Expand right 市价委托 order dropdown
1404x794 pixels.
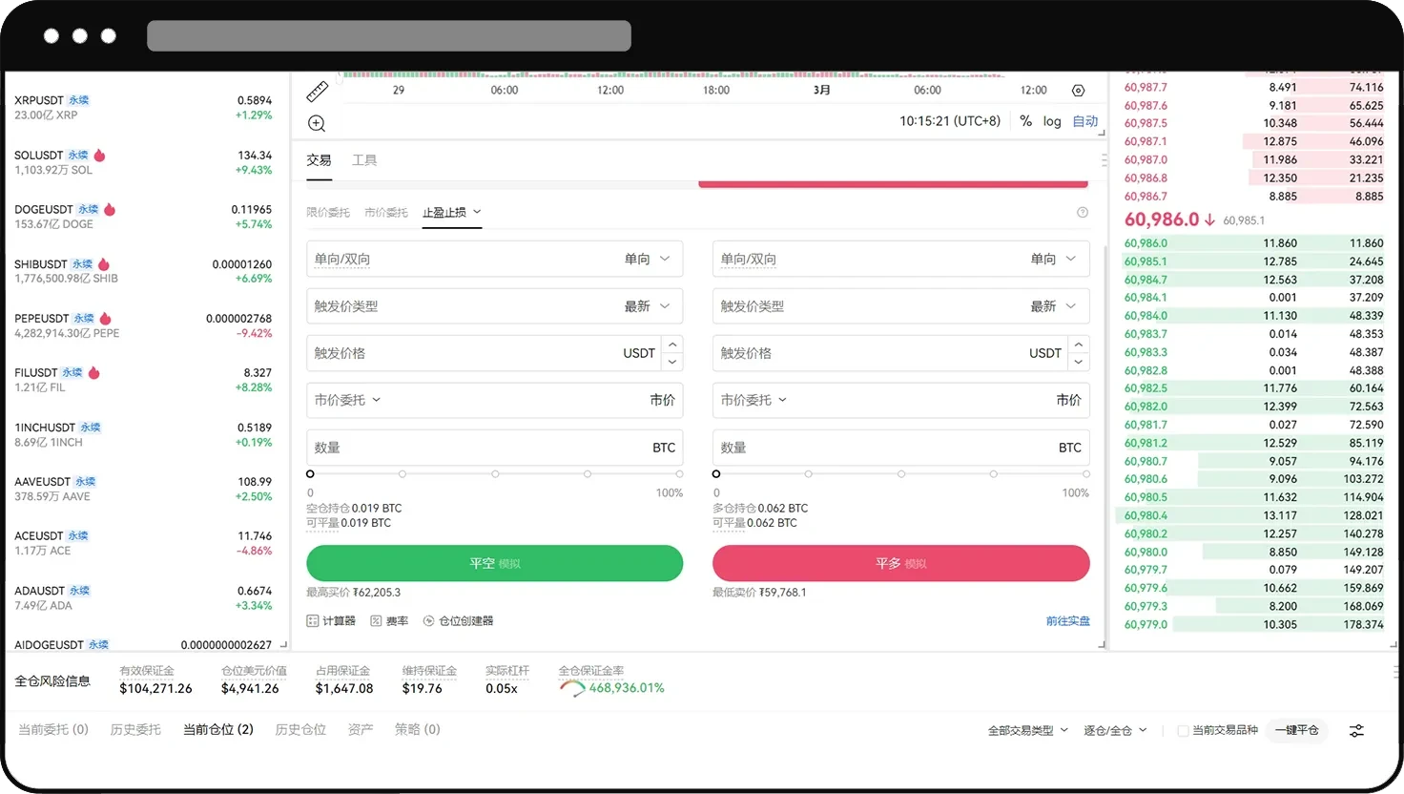point(754,400)
